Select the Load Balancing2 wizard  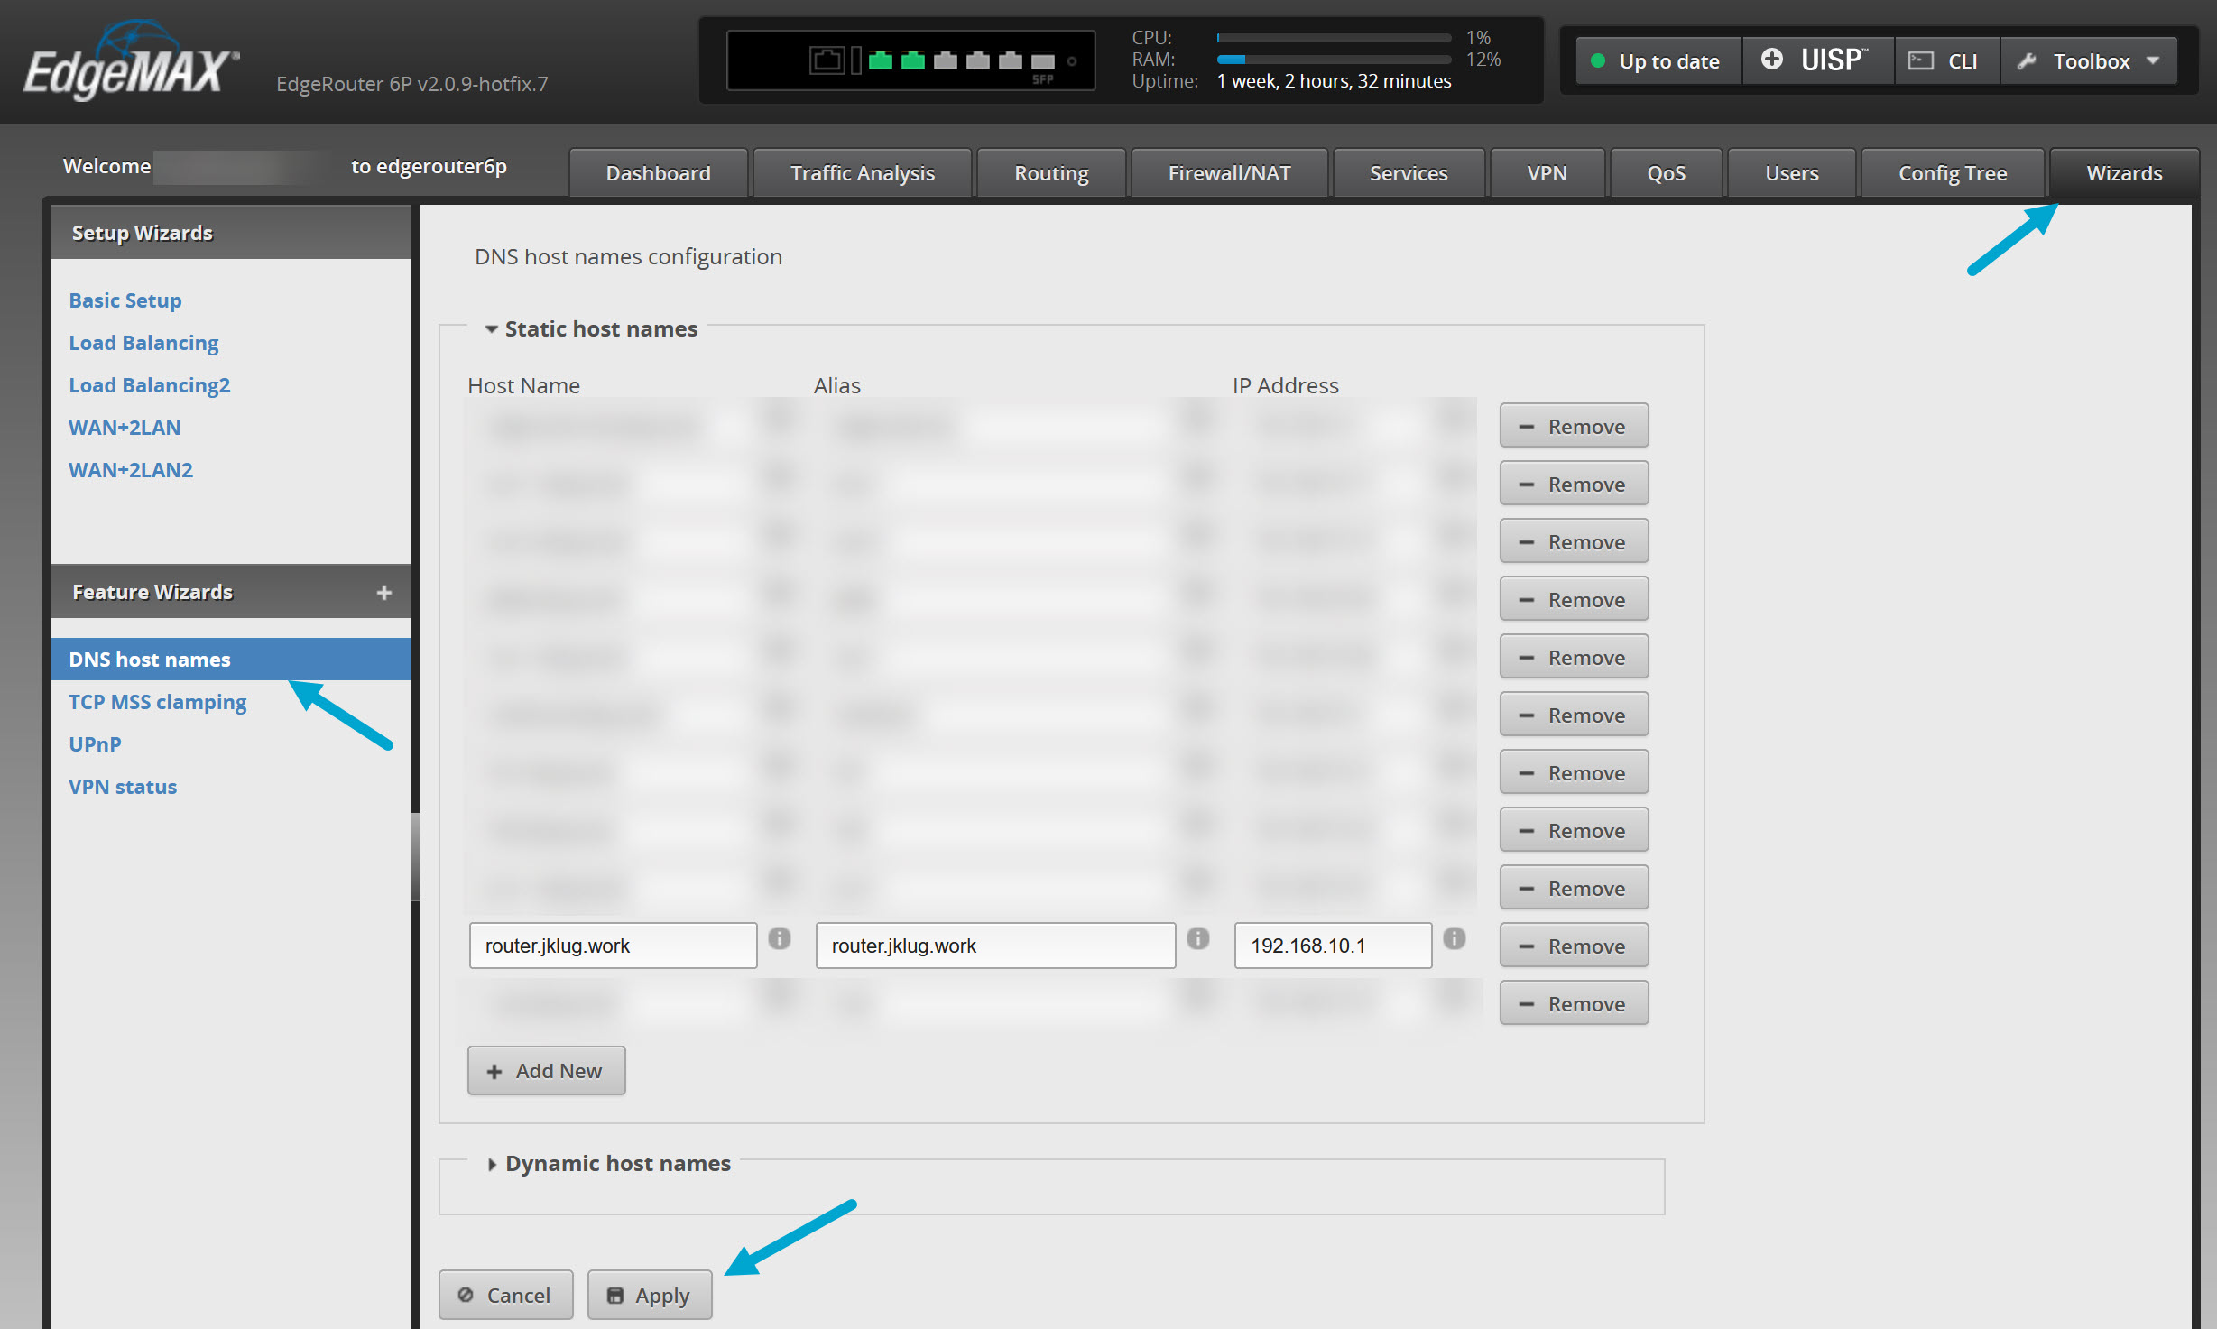click(149, 385)
